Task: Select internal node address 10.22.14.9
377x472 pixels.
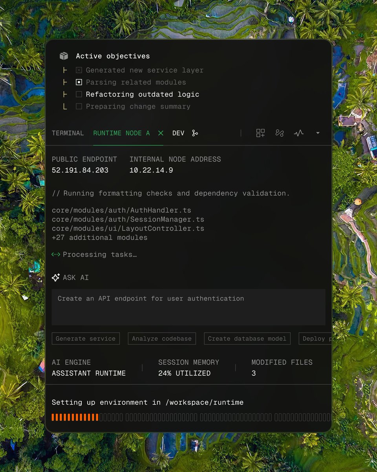Action: tap(151, 170)
